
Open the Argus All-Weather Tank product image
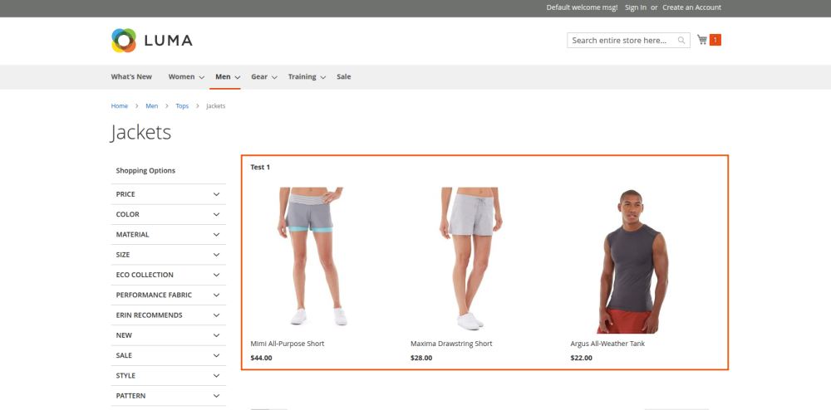click(631, 261)
